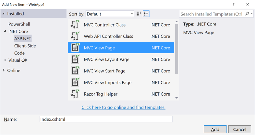Click the Razor Tag Helper template icon

75,94
